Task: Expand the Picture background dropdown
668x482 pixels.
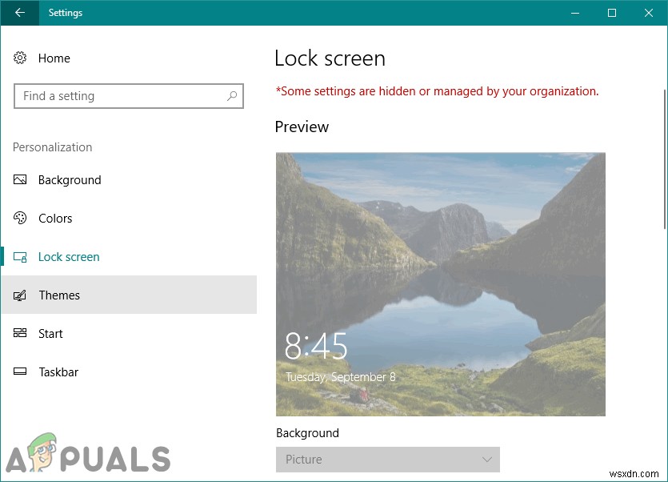Action: (388, 460)
